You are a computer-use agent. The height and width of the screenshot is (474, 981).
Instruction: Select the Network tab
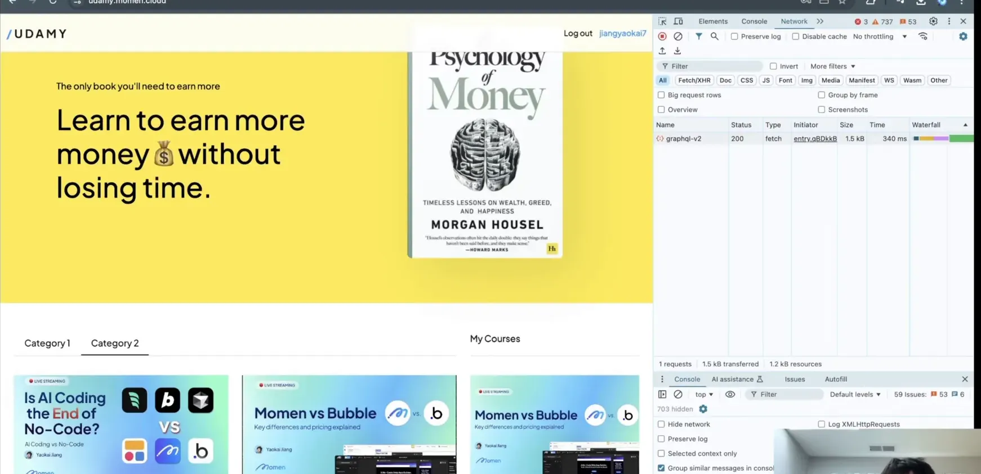(x=794, y=21)
